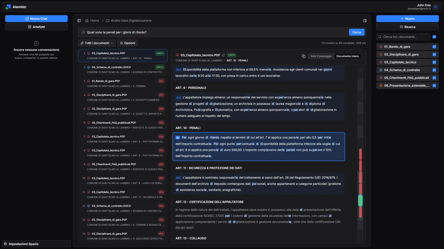The height and width of the screenshot is (249, 444).
Task: Toggle the right panel layout icon
Action: [365, 20]
